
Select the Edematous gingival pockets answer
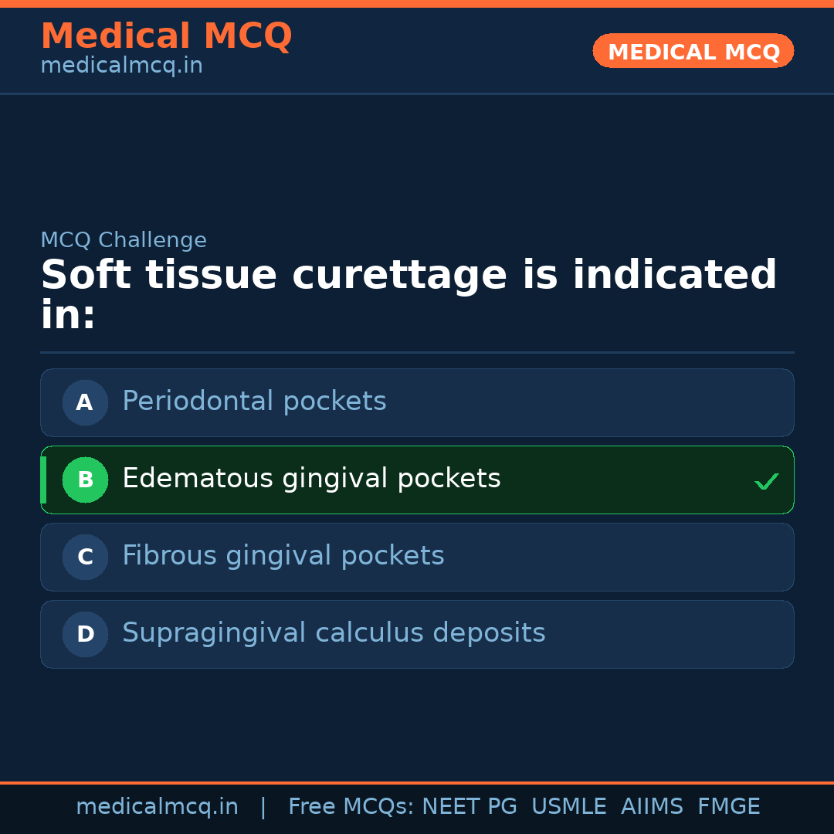(311, 479)
